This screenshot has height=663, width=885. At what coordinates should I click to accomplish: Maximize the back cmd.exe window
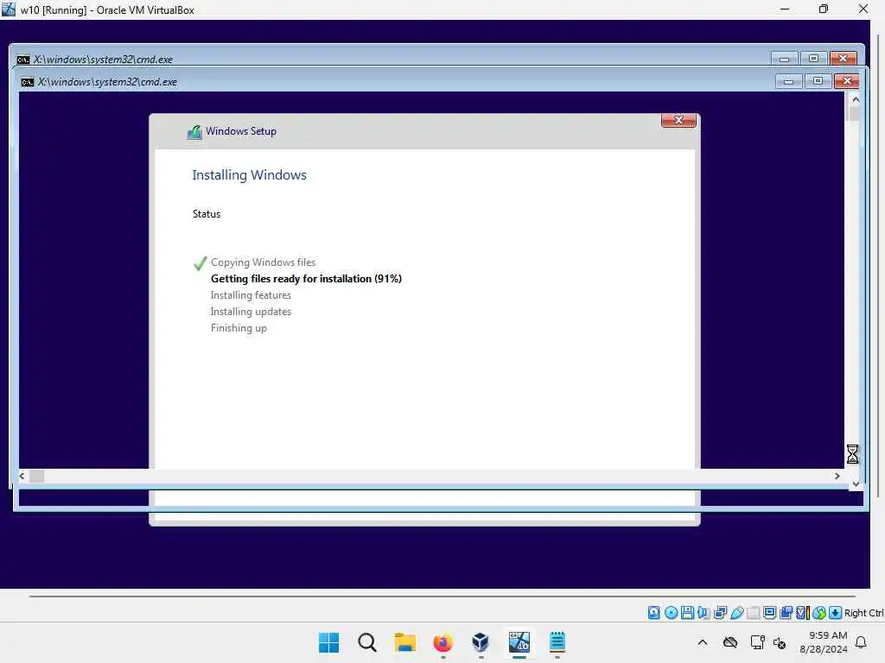(813, 59)
